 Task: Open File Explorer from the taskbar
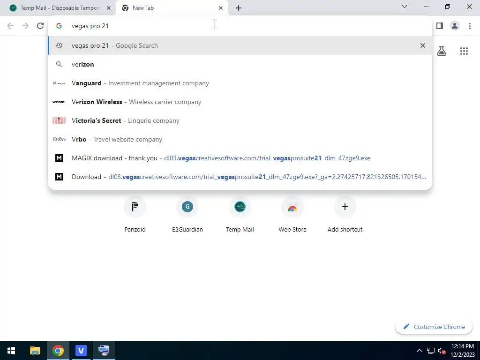[35, 351]
